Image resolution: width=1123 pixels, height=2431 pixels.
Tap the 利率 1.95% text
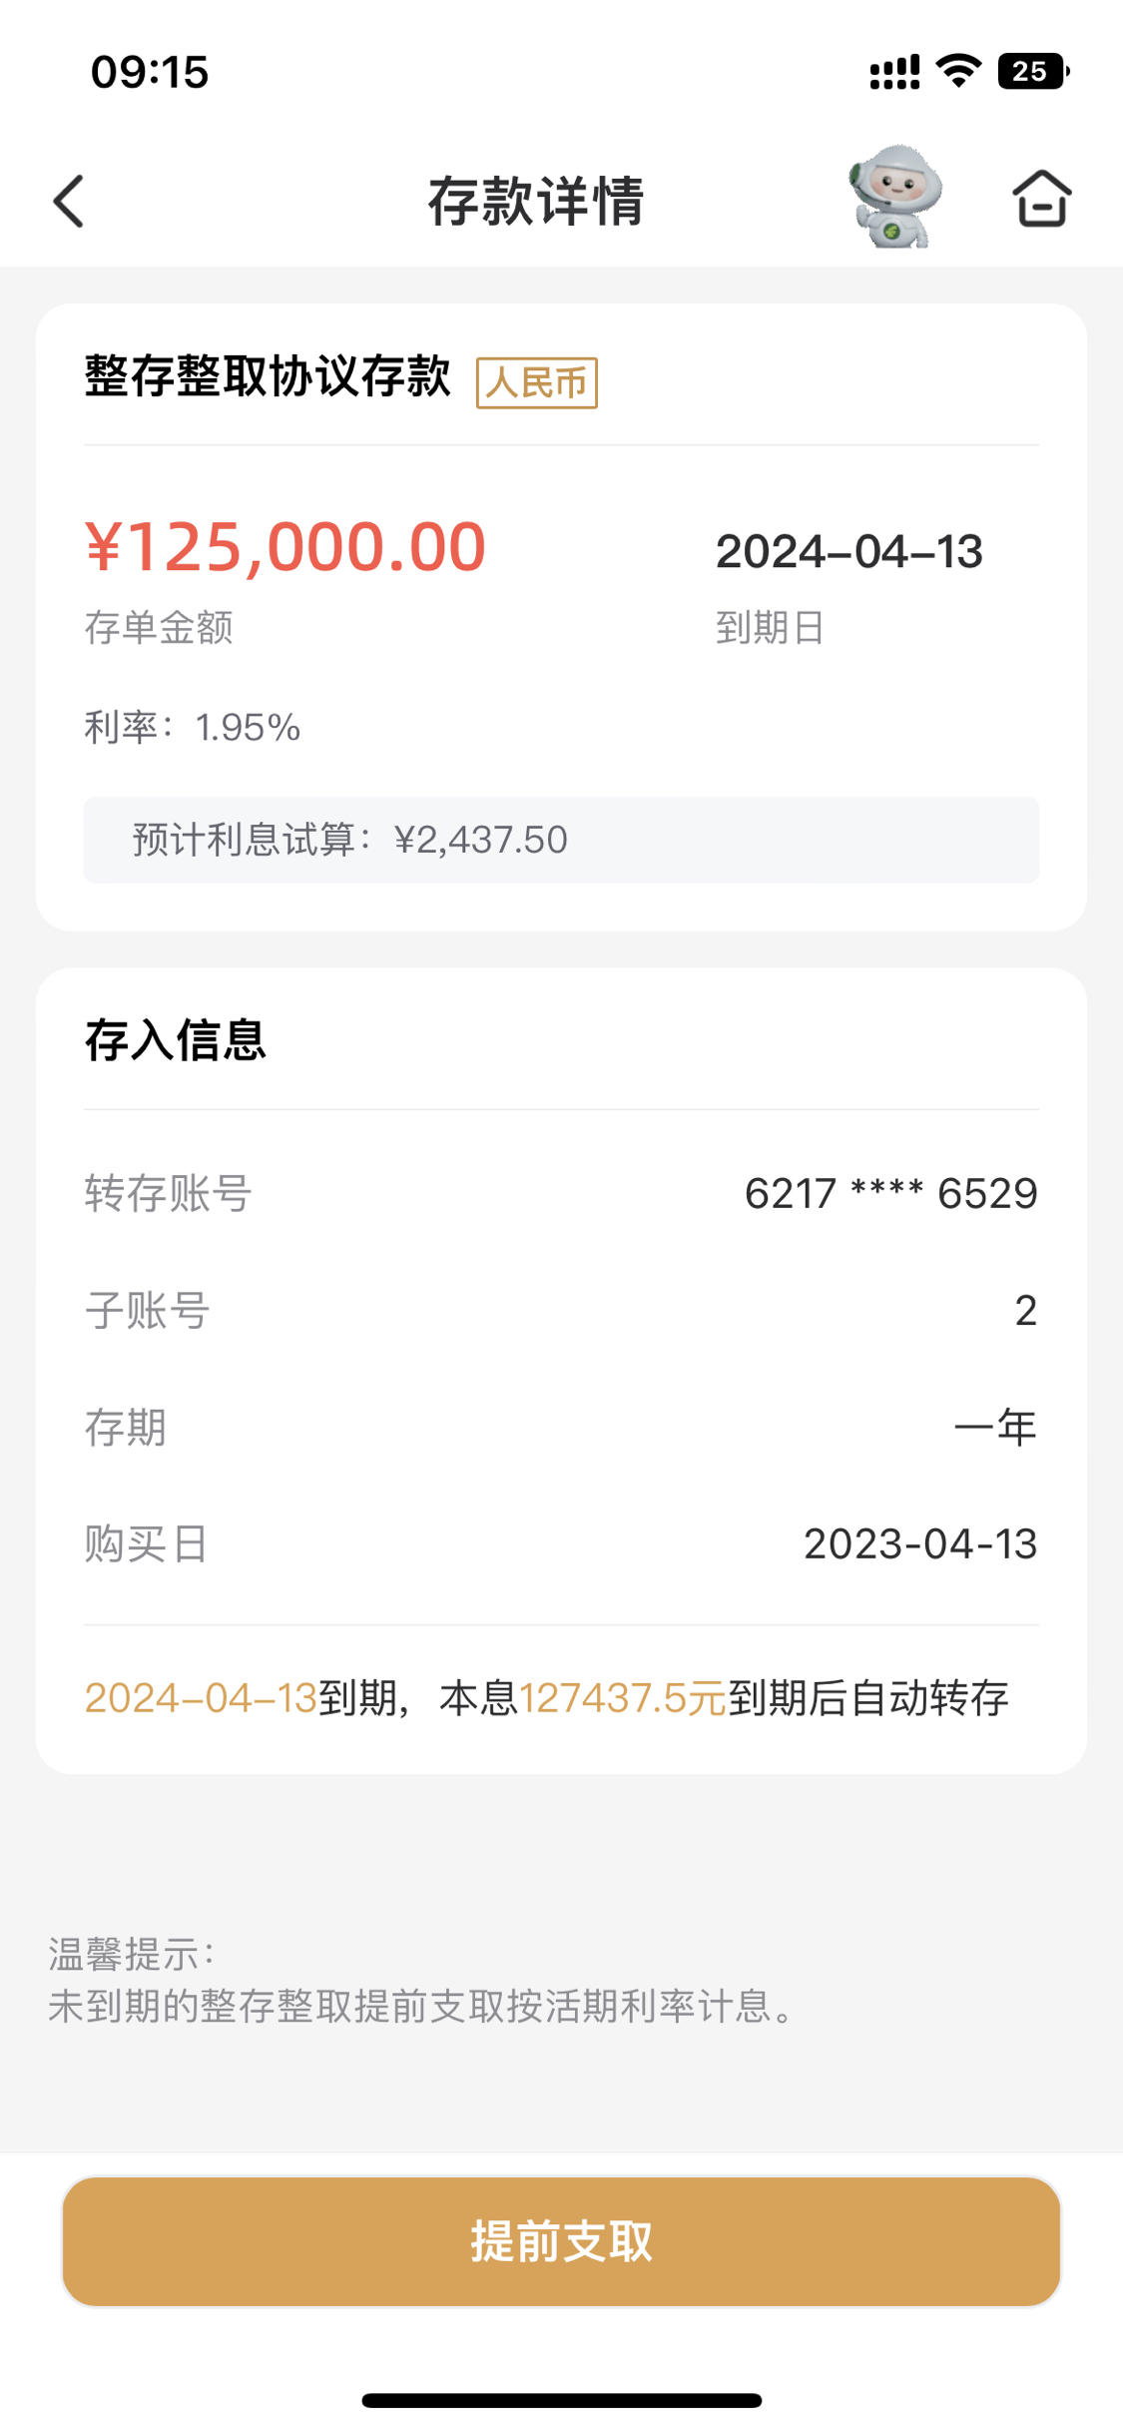(193, 727)
